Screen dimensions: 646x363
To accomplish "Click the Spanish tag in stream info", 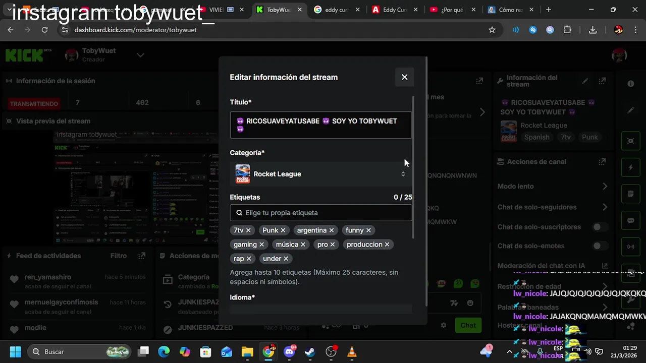I will [x=536, y=137].
